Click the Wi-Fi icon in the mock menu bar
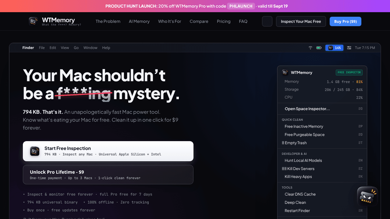This screenshot has width=390, height=219. pyautogui.click(x=310, y=48)
